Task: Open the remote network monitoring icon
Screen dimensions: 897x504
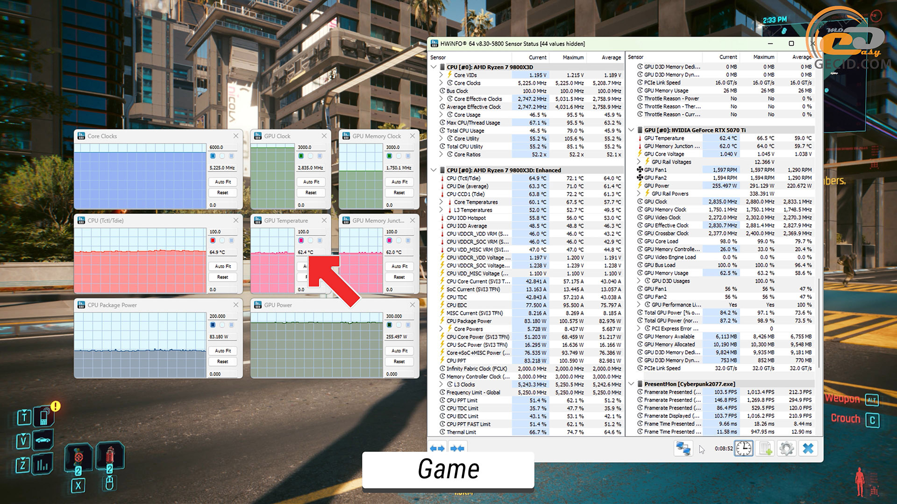Action: 683,448
